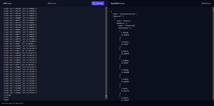Click the trkpt line with lon="7.610564"
214x106 pixels.
20,55
